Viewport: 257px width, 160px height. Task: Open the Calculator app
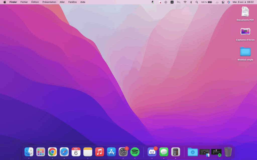pyautogui.click(x=176, y=152)
